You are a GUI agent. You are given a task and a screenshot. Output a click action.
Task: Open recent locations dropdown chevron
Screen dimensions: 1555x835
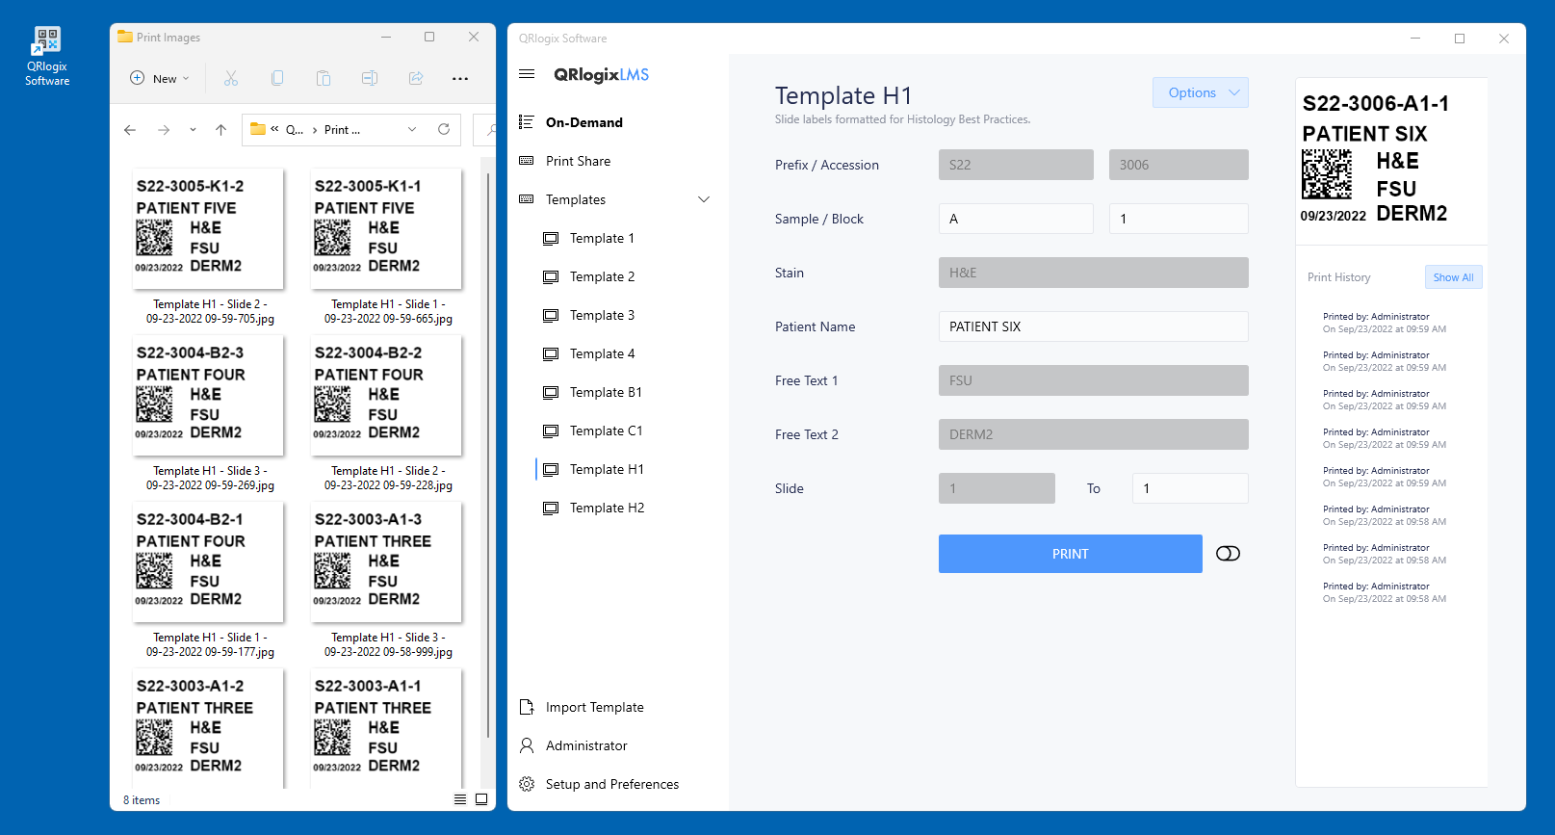point(193,130)
